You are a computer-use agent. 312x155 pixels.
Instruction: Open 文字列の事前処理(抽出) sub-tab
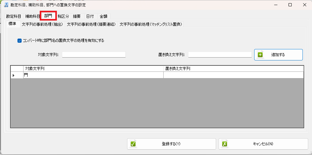coord(42,24)
